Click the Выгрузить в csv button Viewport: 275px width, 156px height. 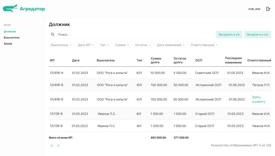point(257,34)
